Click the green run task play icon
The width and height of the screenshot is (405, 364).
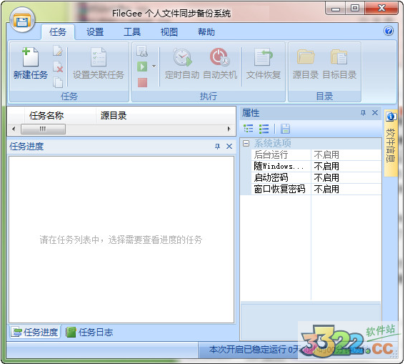[x=142, y=67]
